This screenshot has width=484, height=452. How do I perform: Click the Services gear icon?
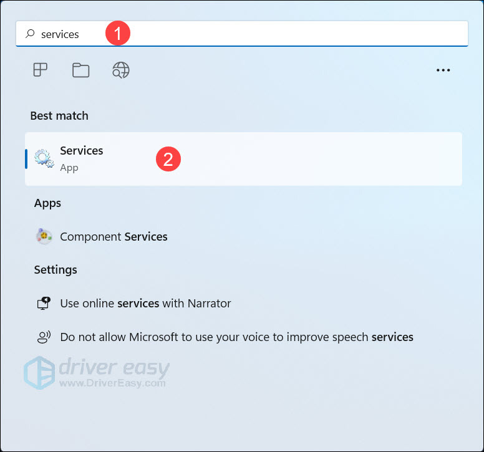(44, 158)
